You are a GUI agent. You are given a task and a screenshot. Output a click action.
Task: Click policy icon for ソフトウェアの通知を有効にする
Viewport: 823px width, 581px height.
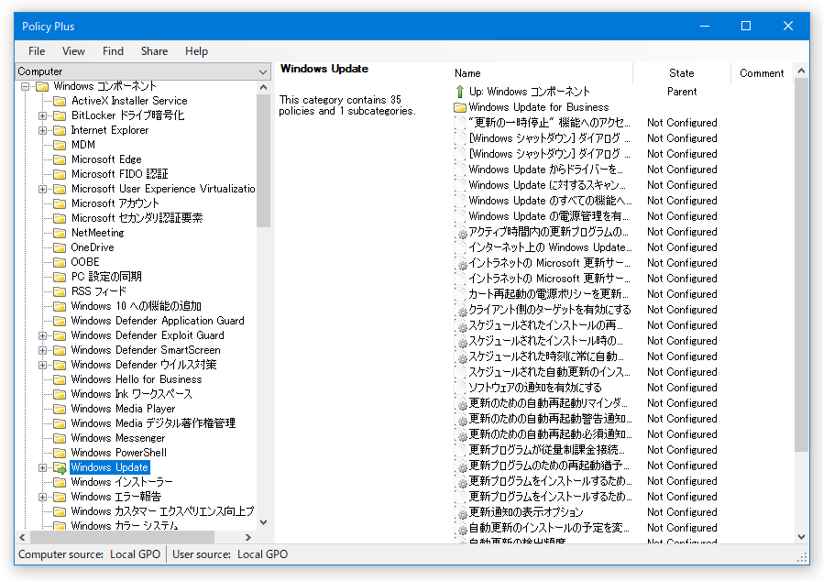pos(460,388)
